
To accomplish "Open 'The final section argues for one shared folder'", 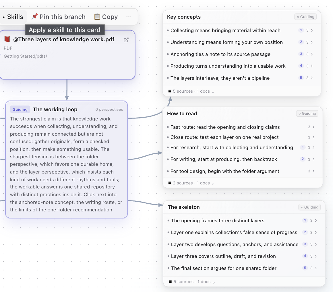I will [224, 268].
